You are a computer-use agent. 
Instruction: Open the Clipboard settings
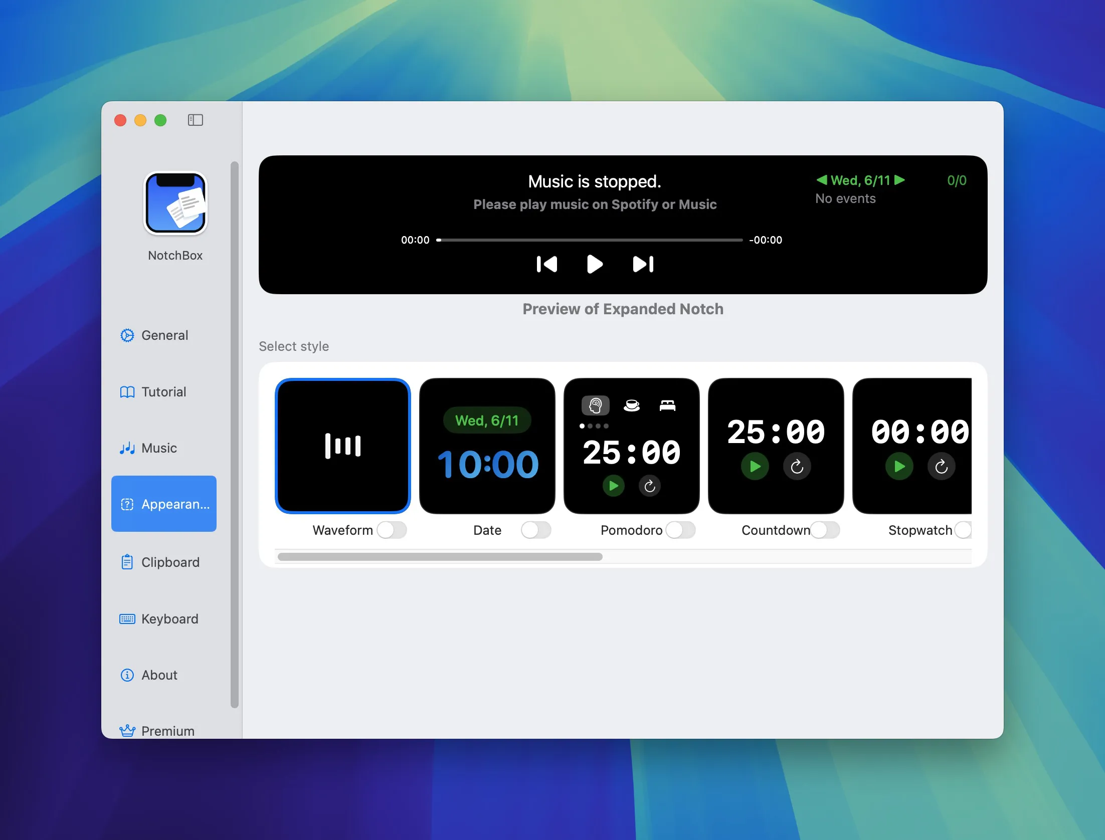(170, 562)
